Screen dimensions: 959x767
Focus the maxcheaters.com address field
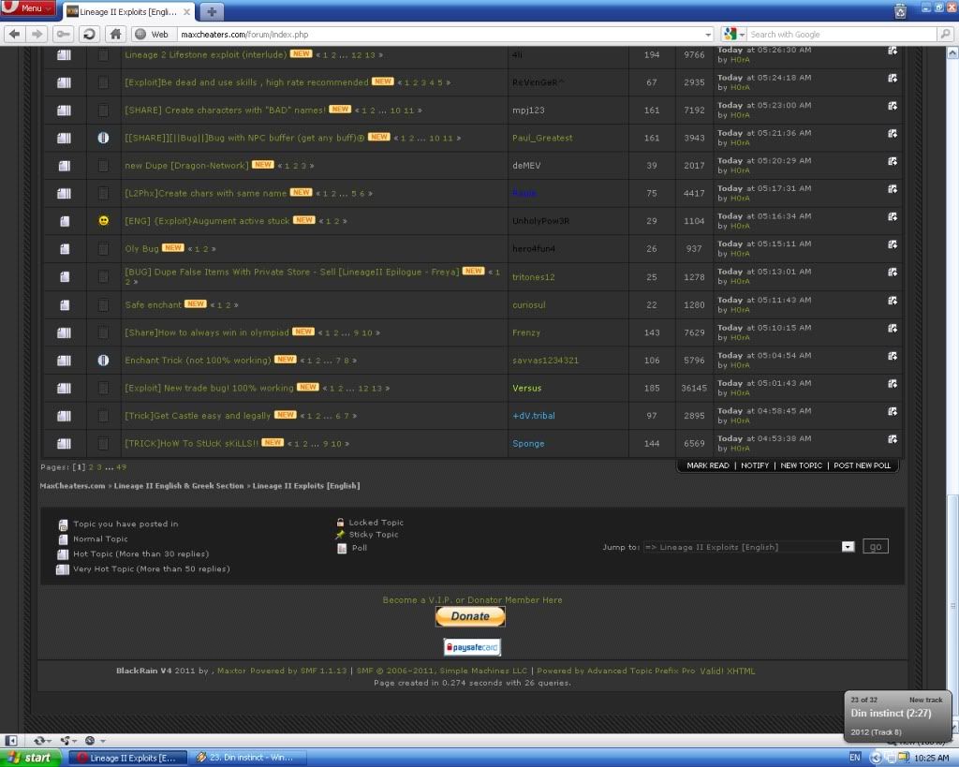(x=440, y=35)
